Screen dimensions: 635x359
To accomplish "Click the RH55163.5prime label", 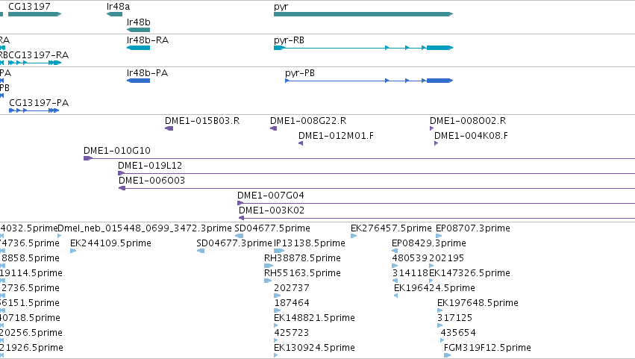I will click(x=302, y=273).
